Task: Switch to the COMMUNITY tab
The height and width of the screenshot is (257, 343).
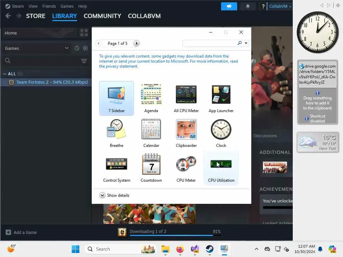Action: click(x=102, y=16)
